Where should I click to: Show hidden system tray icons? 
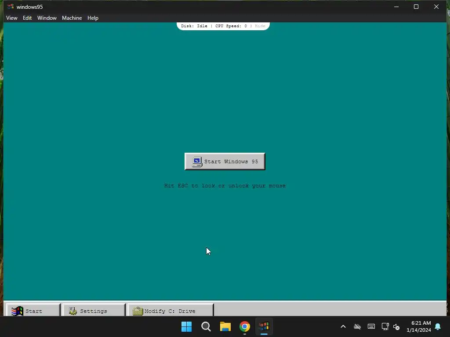(343, 326)
